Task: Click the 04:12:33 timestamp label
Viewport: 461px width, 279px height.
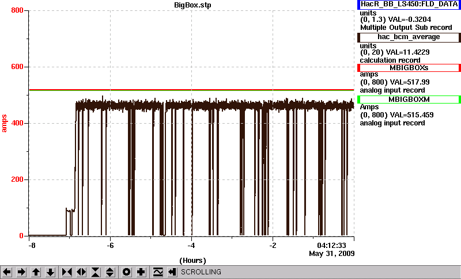Action: coord(332,245)
